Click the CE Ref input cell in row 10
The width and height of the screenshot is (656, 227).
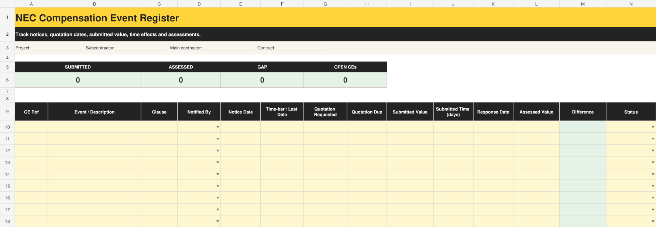point(31,127)
